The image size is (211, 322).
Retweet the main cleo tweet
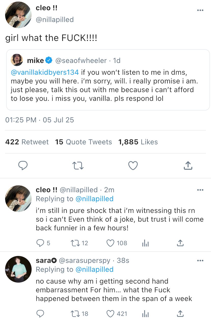(78, 166)
